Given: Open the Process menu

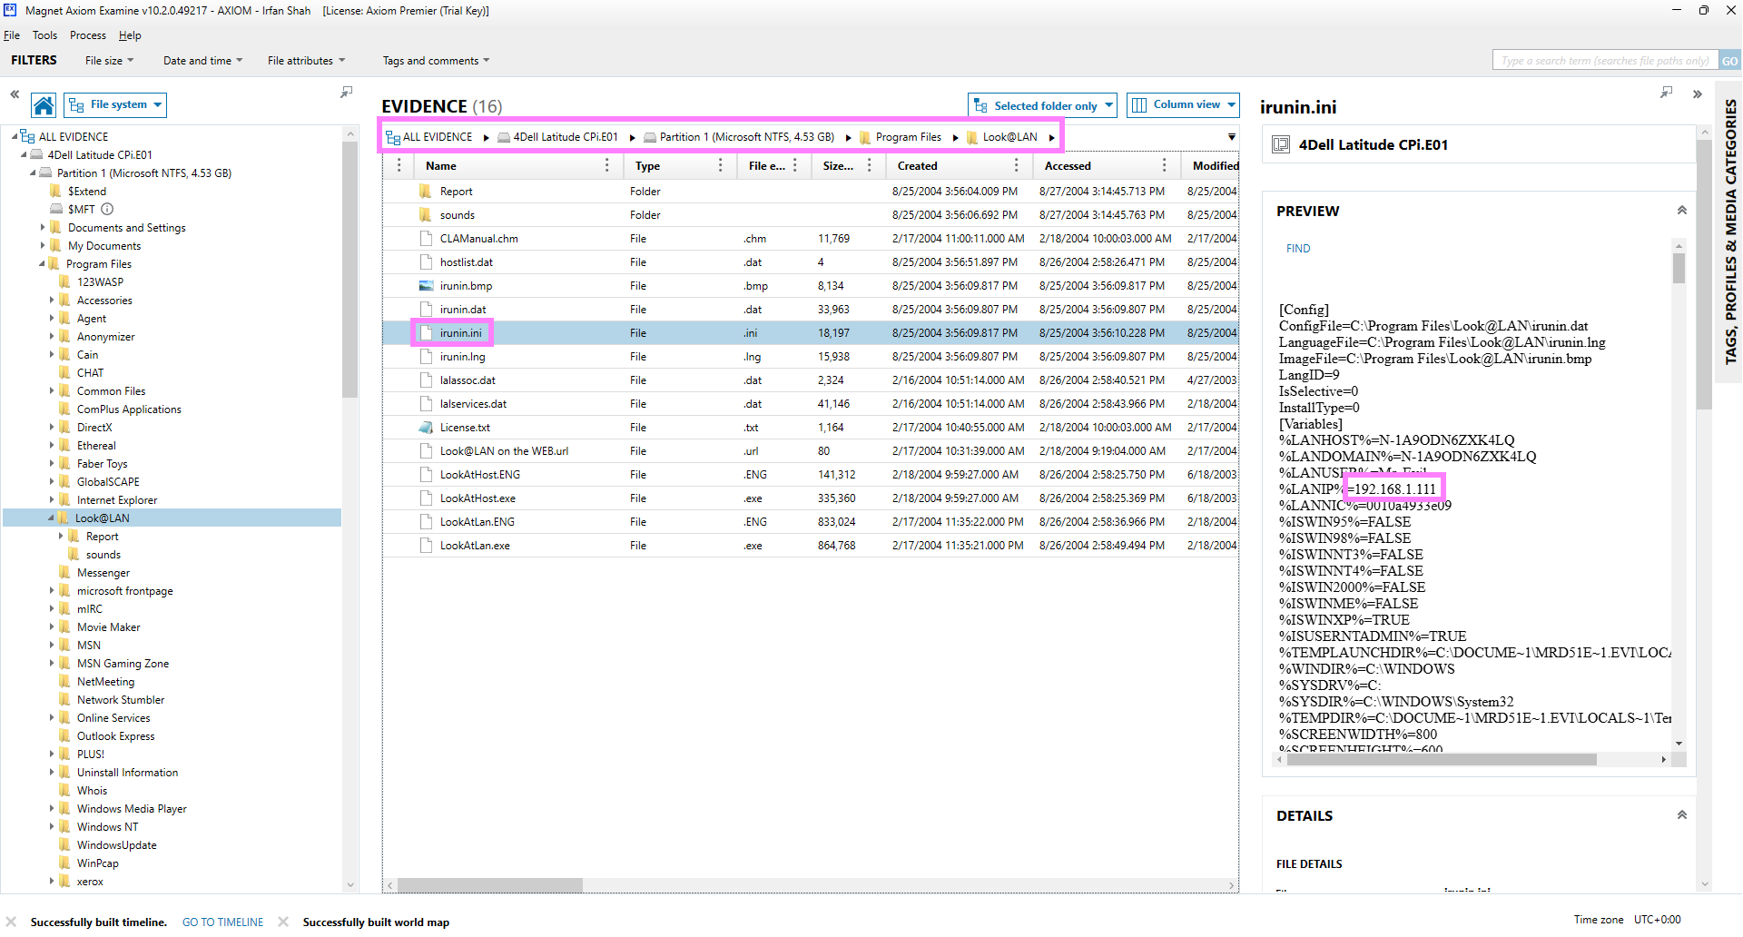Looking at the screenshot, I should point(88,35).
